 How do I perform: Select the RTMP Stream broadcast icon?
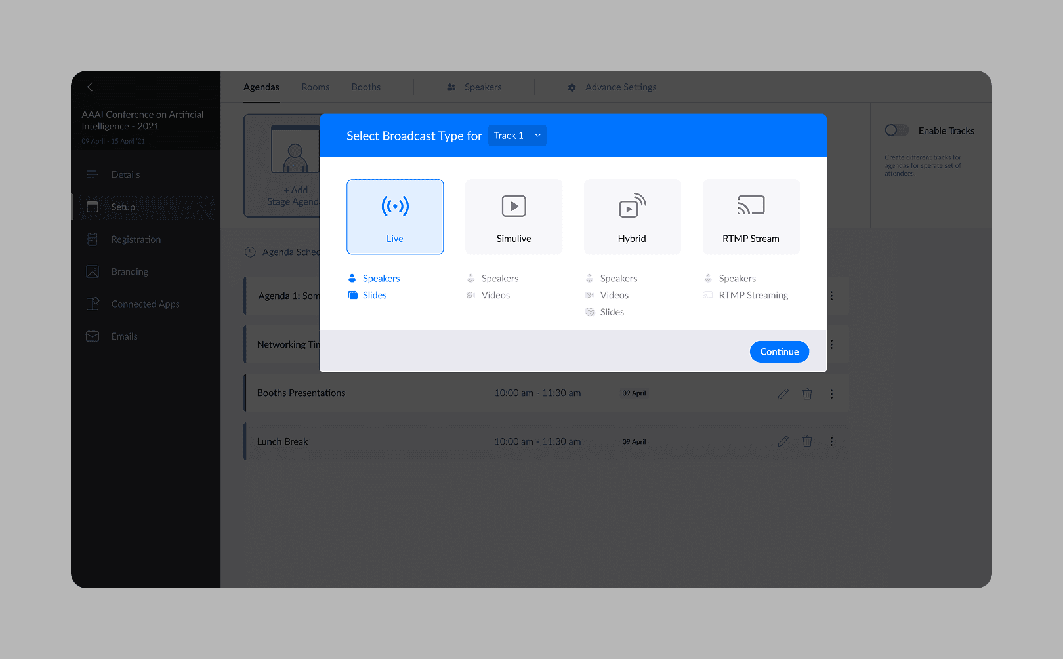[750, 205]
